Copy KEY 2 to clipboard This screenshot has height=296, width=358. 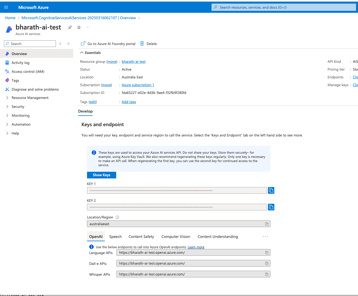tap(271, 207)
